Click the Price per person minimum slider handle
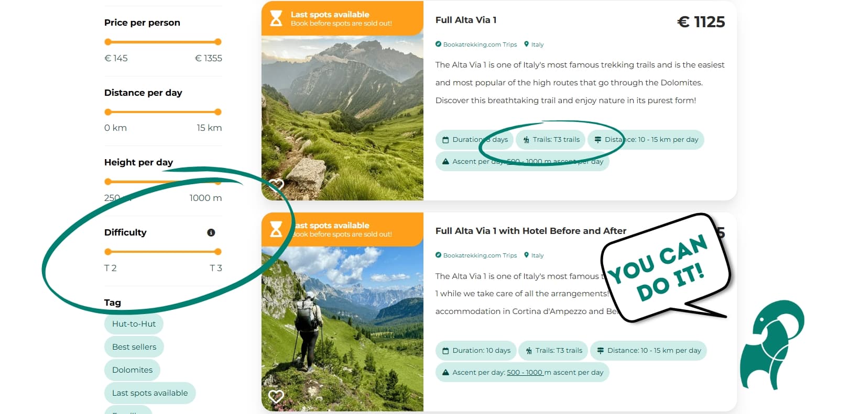Viewport: 849px width, 414px height. click(x=108, y=42)
